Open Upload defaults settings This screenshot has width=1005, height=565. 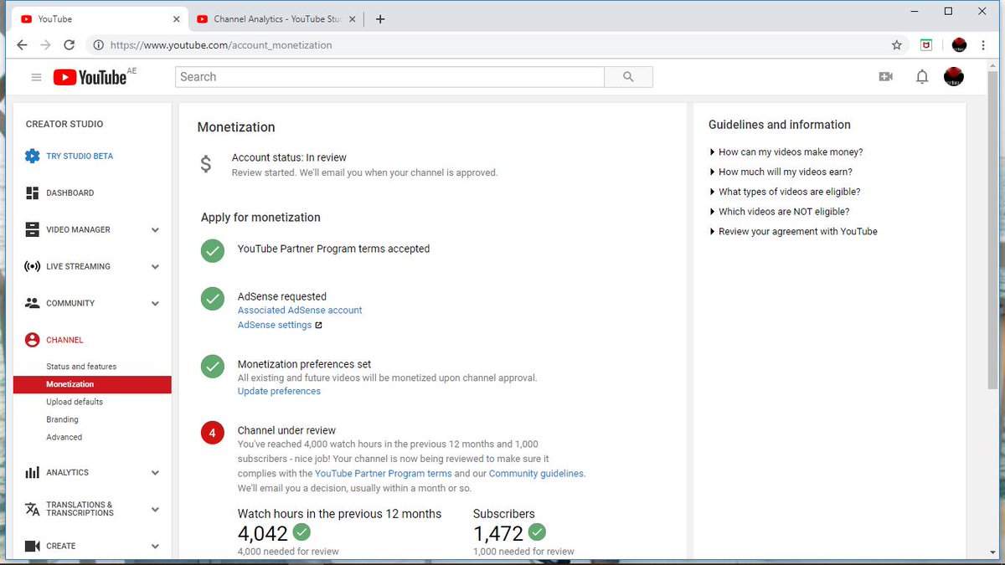point(75,402)
